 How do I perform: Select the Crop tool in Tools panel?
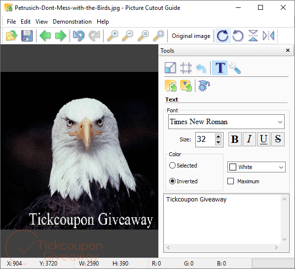(x=186, y=67)
